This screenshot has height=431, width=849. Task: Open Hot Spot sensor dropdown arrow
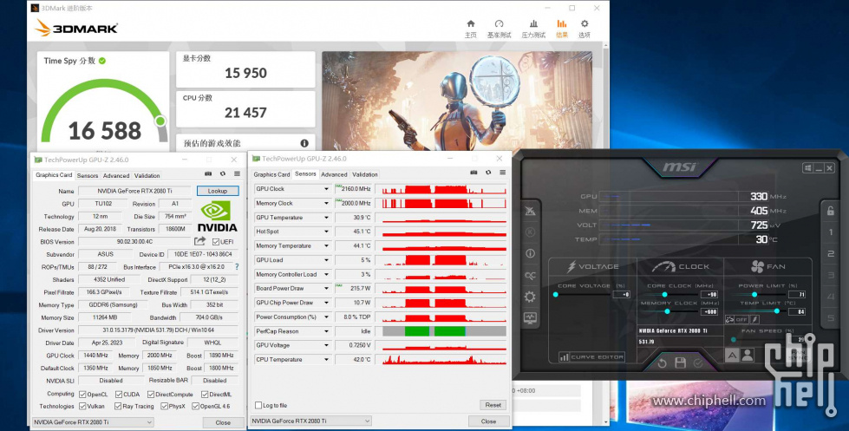(x=326, y=232)
